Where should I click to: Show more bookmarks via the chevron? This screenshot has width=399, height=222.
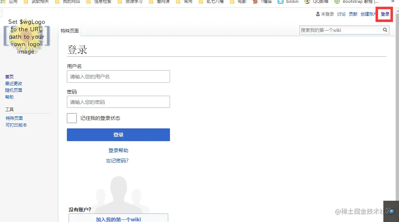click(x=393, y=1)
